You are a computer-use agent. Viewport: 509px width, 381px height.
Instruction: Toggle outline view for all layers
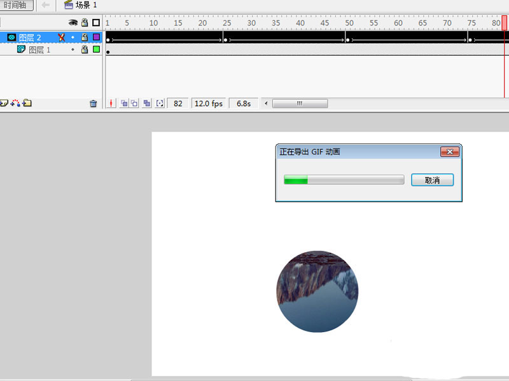(96, 22)
